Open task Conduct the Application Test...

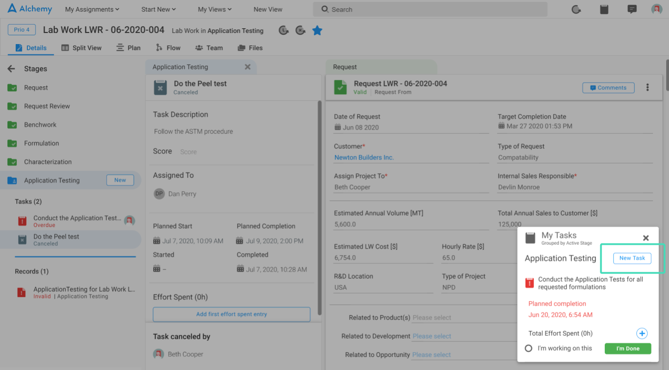click(77, 218)
